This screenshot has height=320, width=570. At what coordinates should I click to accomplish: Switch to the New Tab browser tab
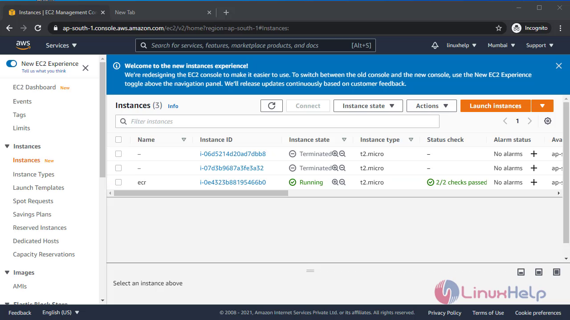[163, 12]
